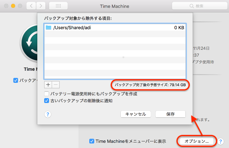Screen dimensions: 229x148
Task: Click the yellow minimize window button
Action: click(x=13, y=6)
